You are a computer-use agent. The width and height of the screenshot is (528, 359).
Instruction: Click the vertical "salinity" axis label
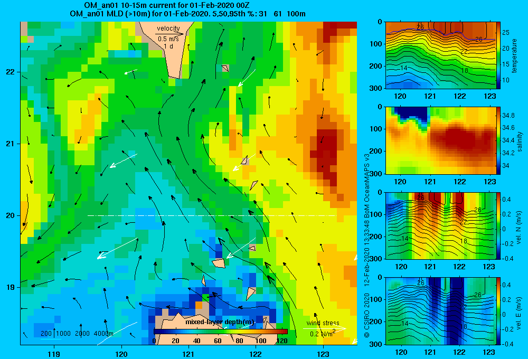coord(520,141)
